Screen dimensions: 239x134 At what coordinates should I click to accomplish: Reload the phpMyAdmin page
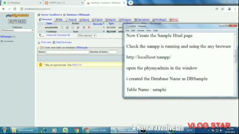[x=15, y=9]
